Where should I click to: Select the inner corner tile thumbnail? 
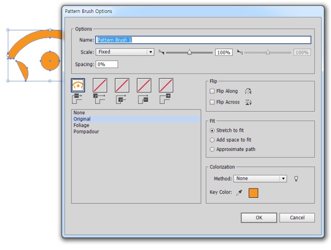[x=122, y=85]
